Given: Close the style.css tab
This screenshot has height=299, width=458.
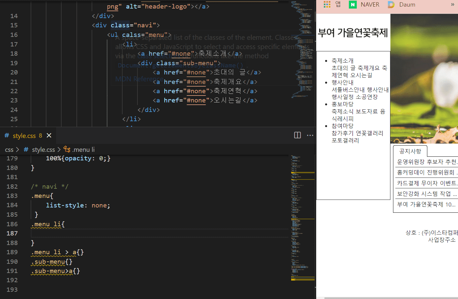Looking at the screenshot, I should [49, 135].
